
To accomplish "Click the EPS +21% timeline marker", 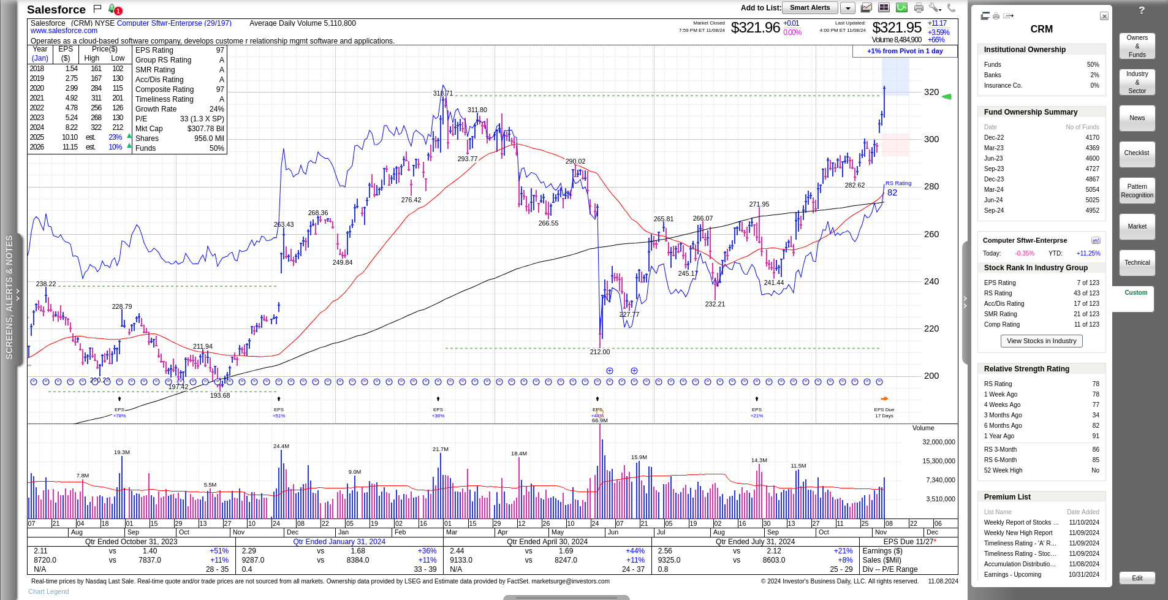I will (757, 412).
